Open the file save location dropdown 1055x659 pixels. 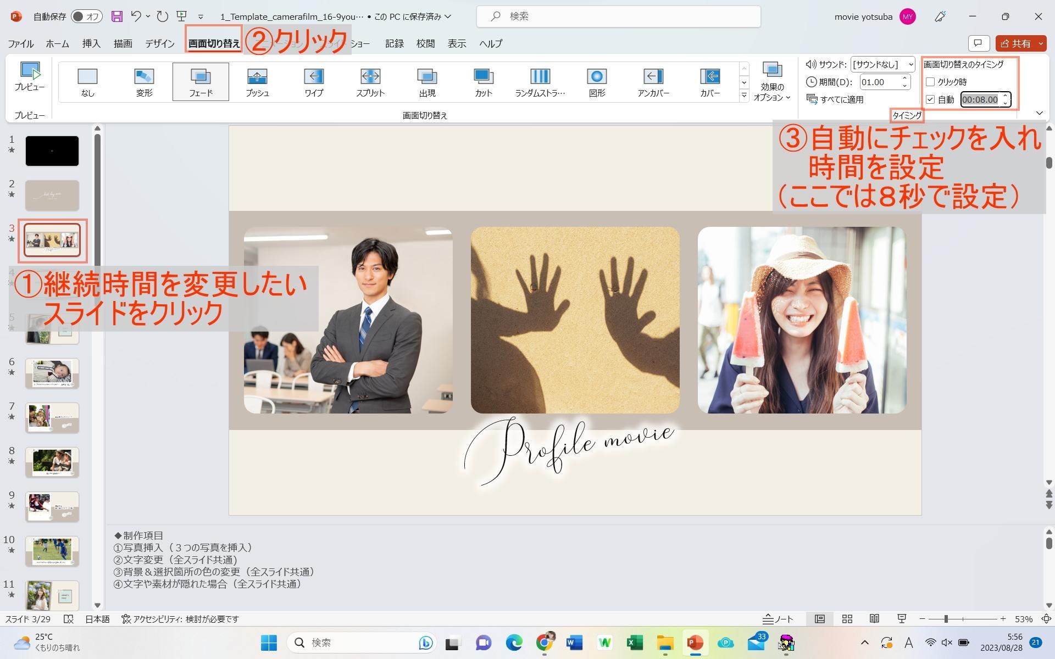click(x=448, y=16)
